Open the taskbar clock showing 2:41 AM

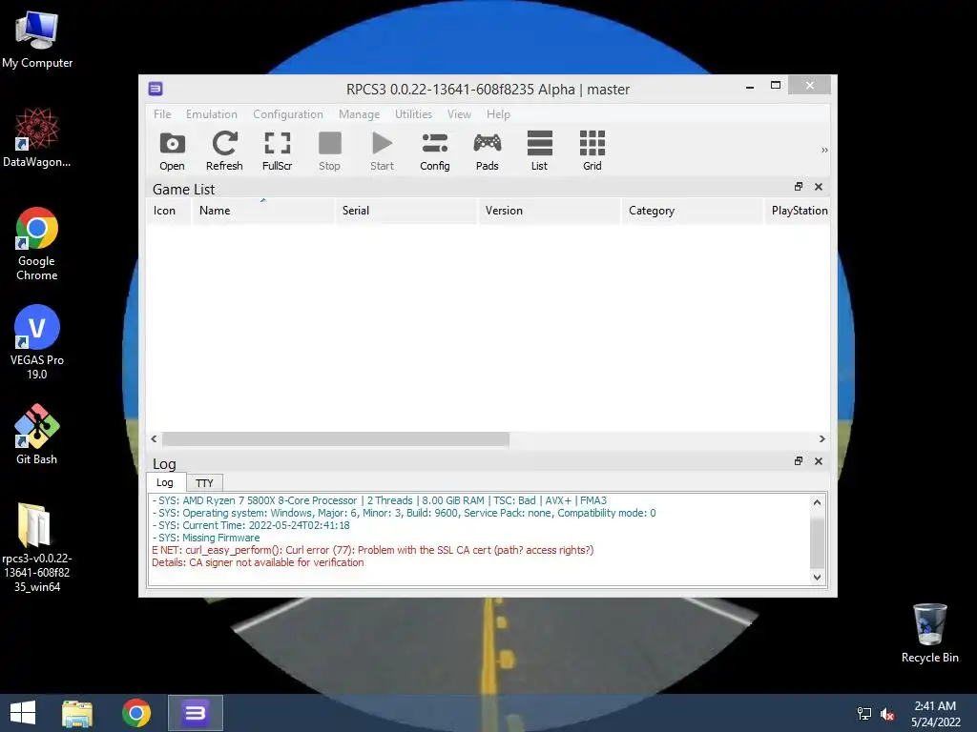click(x=935, y=714)
